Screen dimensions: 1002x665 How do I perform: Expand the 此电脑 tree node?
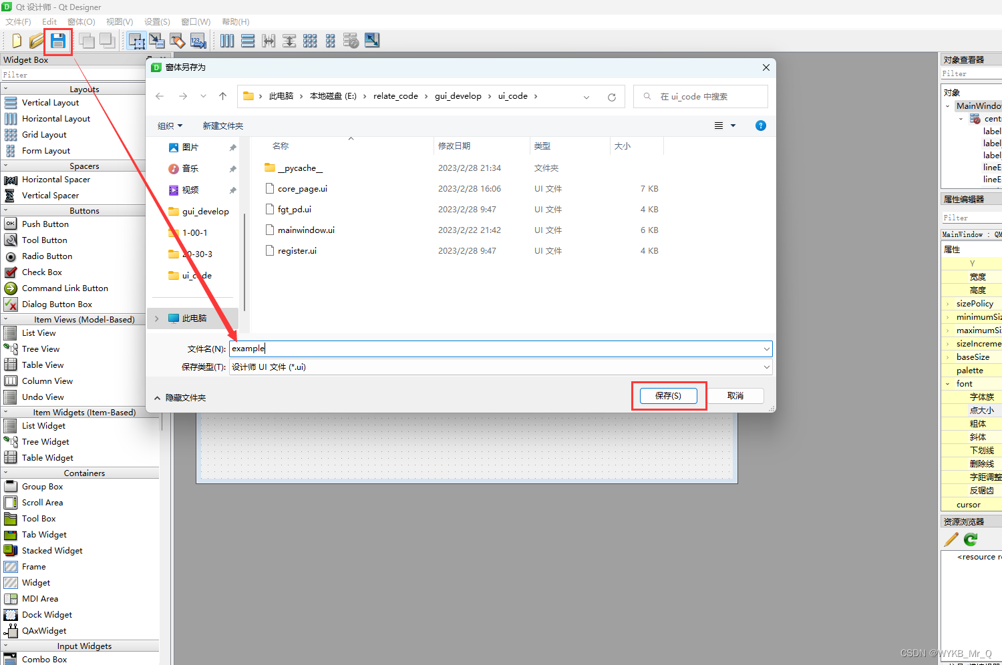click(x=157, y=318)
